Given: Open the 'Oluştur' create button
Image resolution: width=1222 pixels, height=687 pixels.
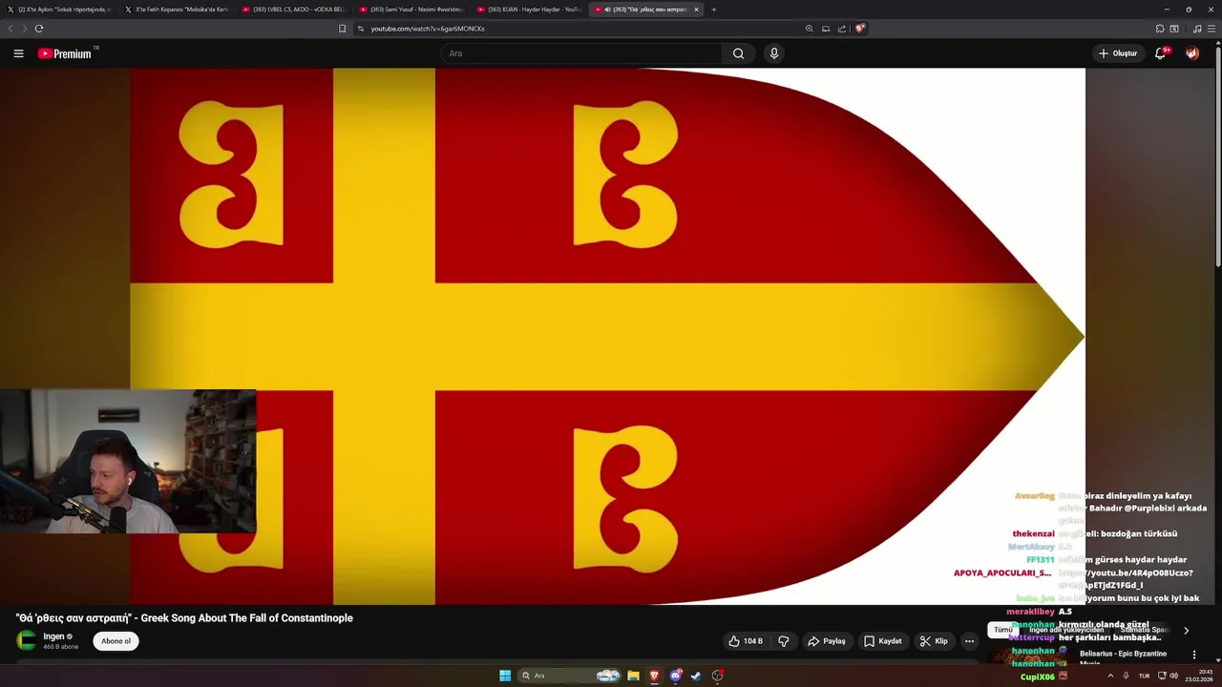Looking at the screenshot, I should (x=1118, y=53).
